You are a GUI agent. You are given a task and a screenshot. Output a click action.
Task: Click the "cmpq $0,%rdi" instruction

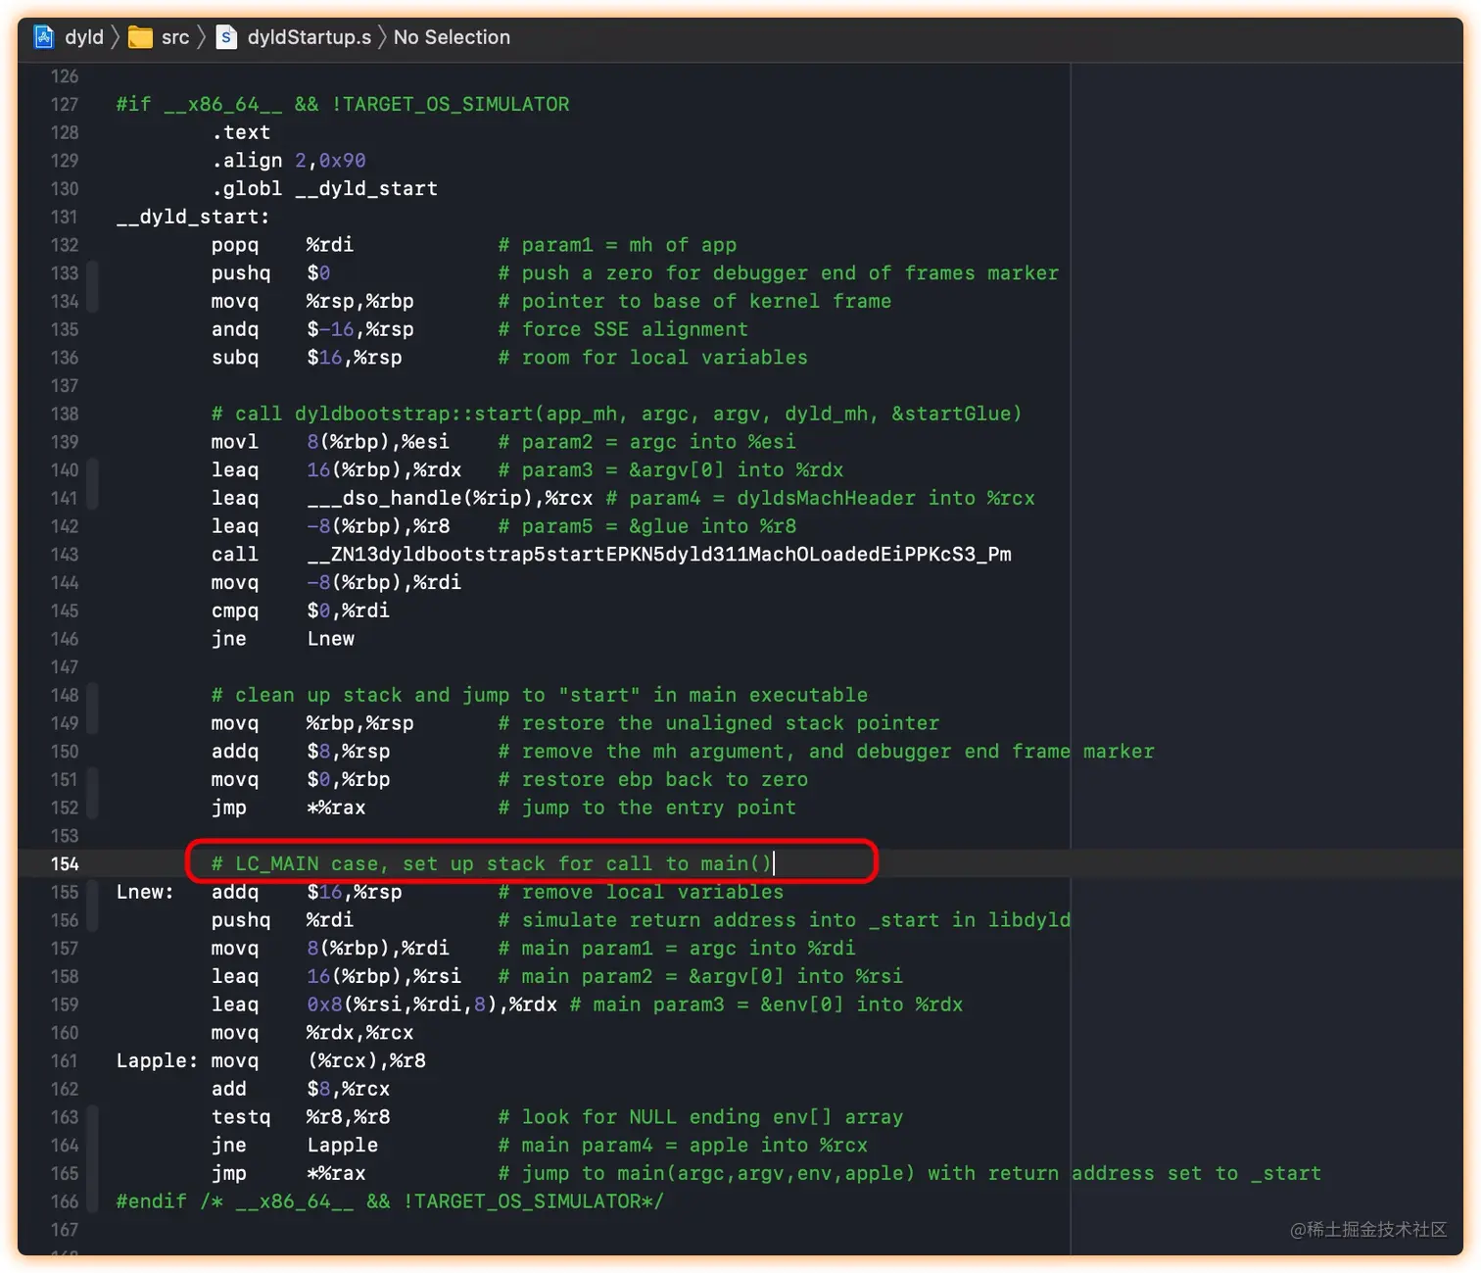[x=301, y=611]
